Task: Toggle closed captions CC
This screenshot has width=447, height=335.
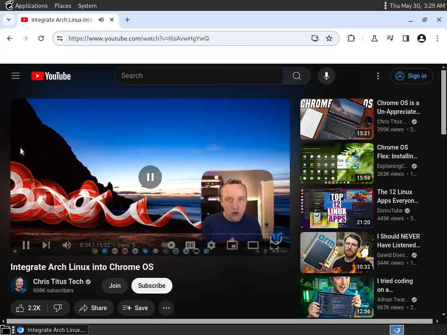Action: pos(190,245)
